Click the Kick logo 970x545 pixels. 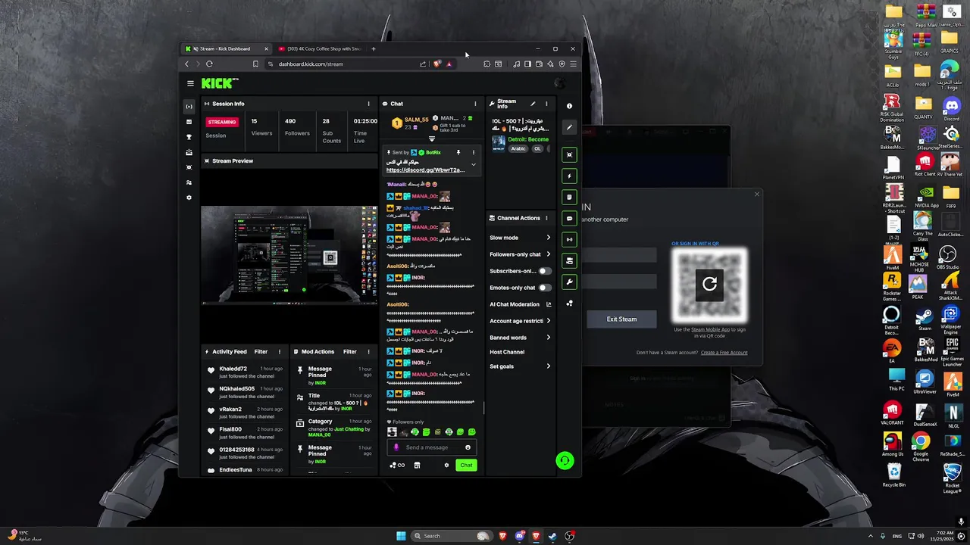218,83
